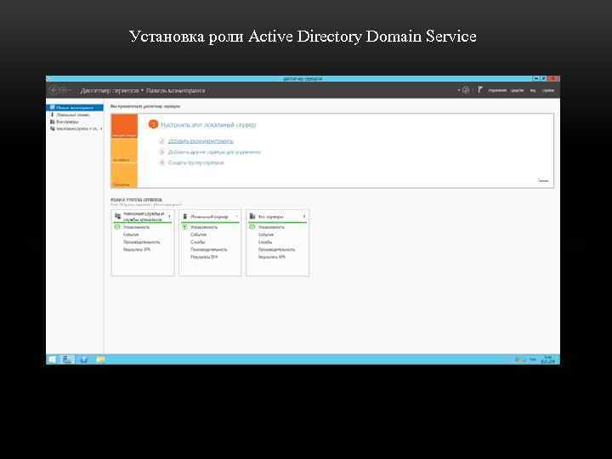Click the file services tile header icon
The image size is (612, 459).
pyautogui.click(x=117, y=216)
